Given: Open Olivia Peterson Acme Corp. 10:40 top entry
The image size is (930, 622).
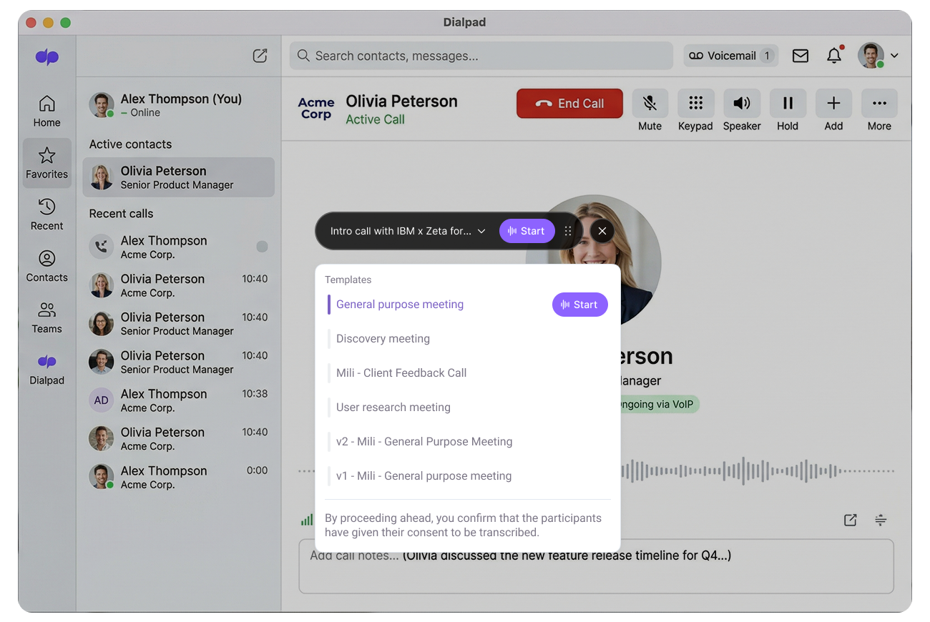Looking at the screenshot, I should click(x=178, y=285).
